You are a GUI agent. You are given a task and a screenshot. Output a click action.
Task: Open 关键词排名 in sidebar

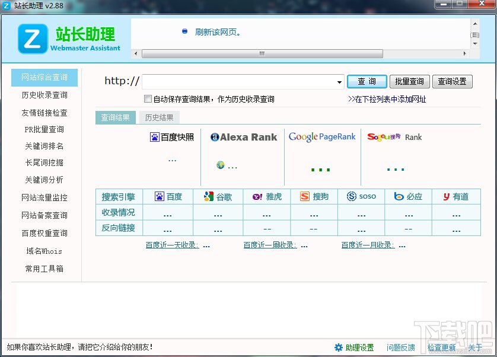click(44, 146)
